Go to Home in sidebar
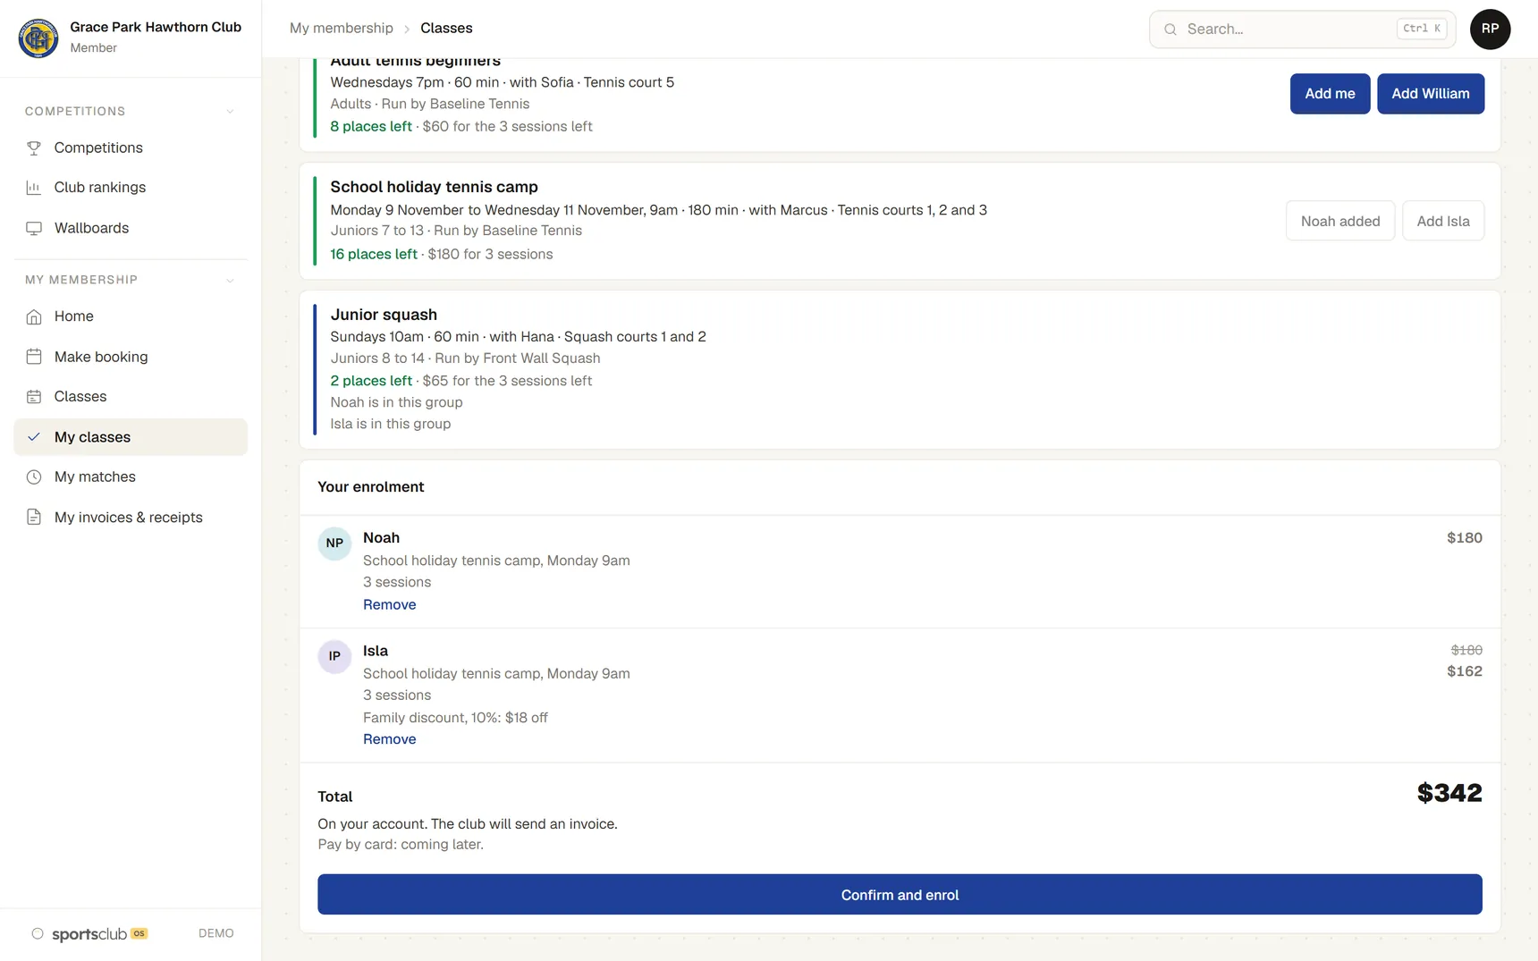Screen dimensions: 1538x961 tap(131, 316)
